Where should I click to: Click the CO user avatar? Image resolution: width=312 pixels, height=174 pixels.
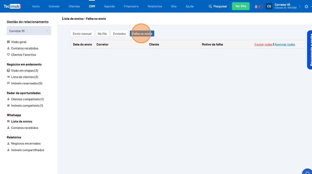tap(269, 6)
